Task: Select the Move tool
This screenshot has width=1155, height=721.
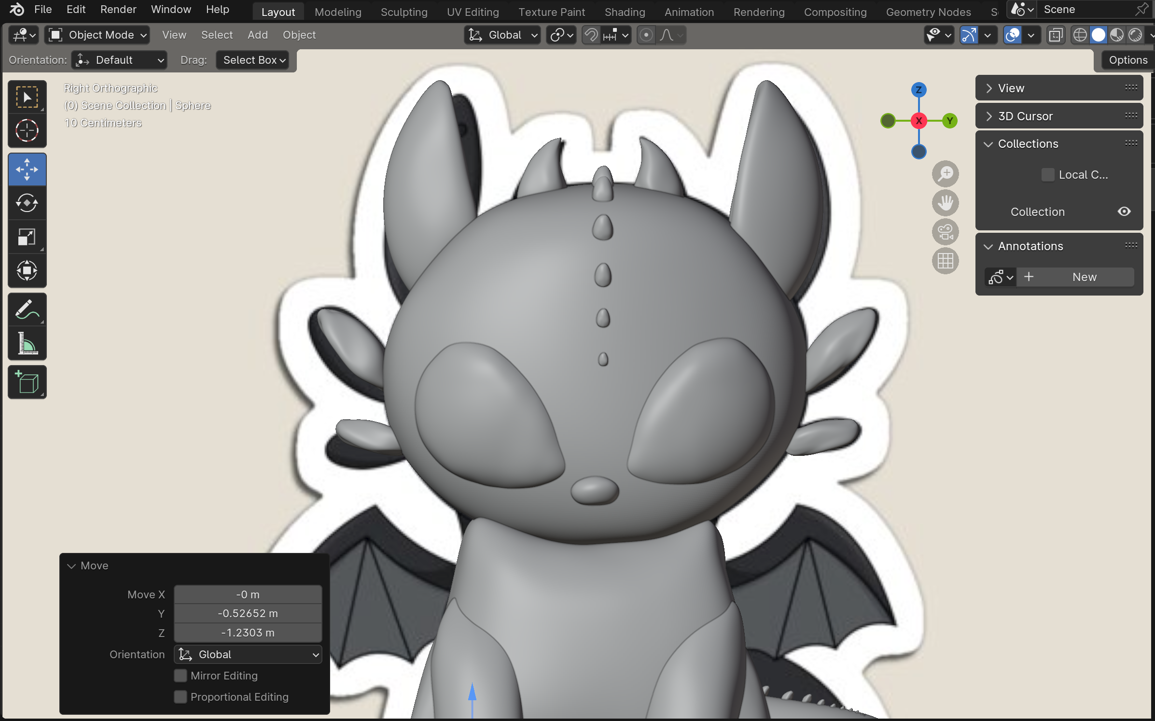Action: click(27, 170)
